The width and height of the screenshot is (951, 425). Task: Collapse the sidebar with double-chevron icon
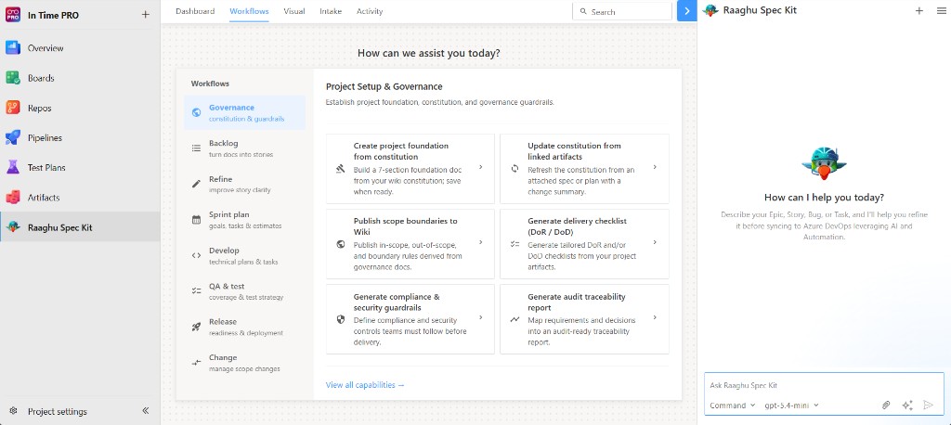click(146, 410)
